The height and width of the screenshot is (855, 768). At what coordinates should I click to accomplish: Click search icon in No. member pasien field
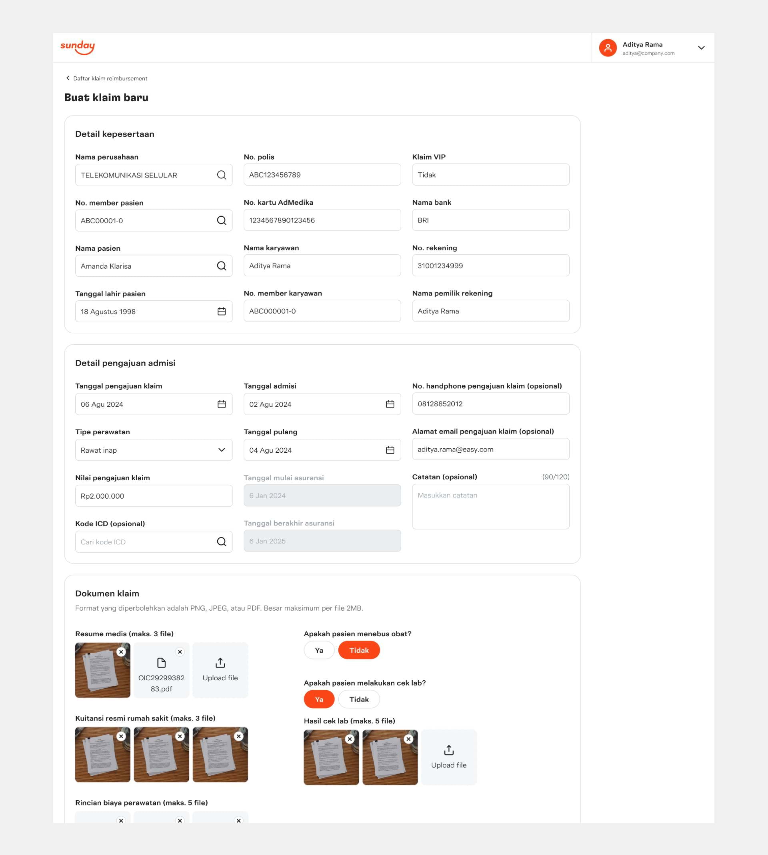[222, 221]
